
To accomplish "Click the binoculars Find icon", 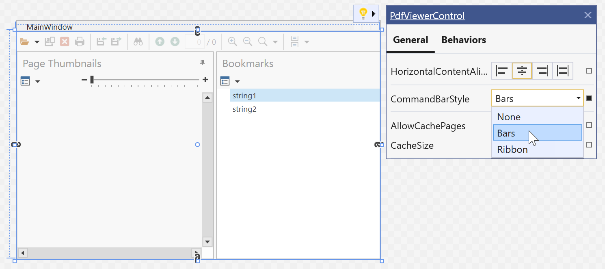I will (138, 41).
